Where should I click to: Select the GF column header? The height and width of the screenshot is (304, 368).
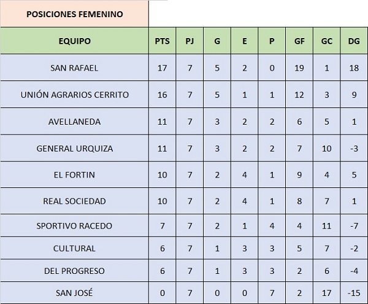[x=299, y=41]
